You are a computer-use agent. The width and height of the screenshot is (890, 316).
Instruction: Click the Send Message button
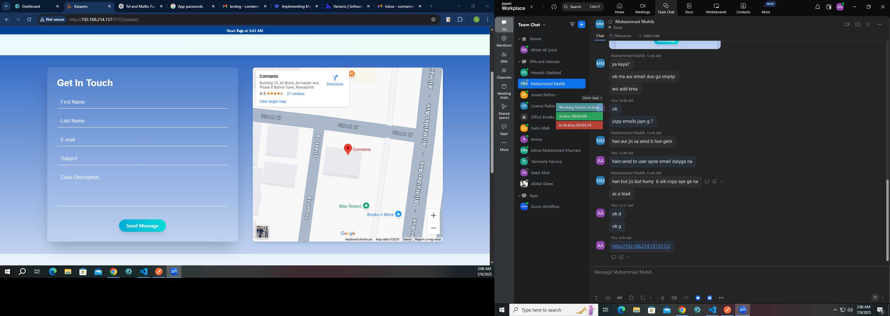(142, 226)
